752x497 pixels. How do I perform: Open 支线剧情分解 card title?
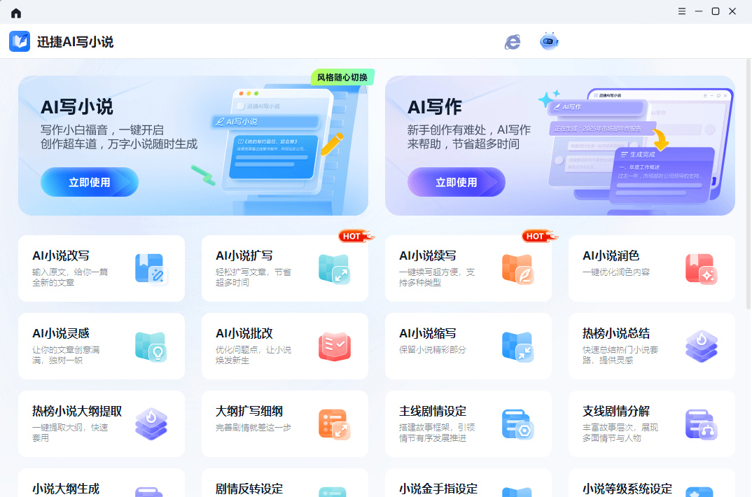pyautogui.click(x=615, y=411)
